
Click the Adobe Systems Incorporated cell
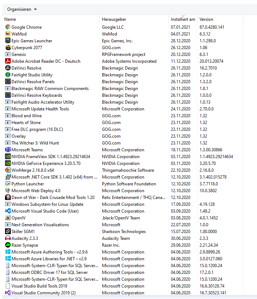click(129, 61)
